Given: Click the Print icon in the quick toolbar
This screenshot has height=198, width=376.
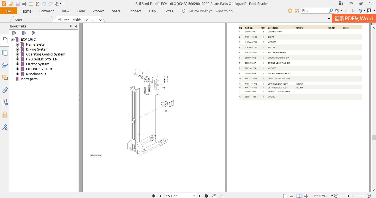Looking at the screenshot, I should 24,4.
